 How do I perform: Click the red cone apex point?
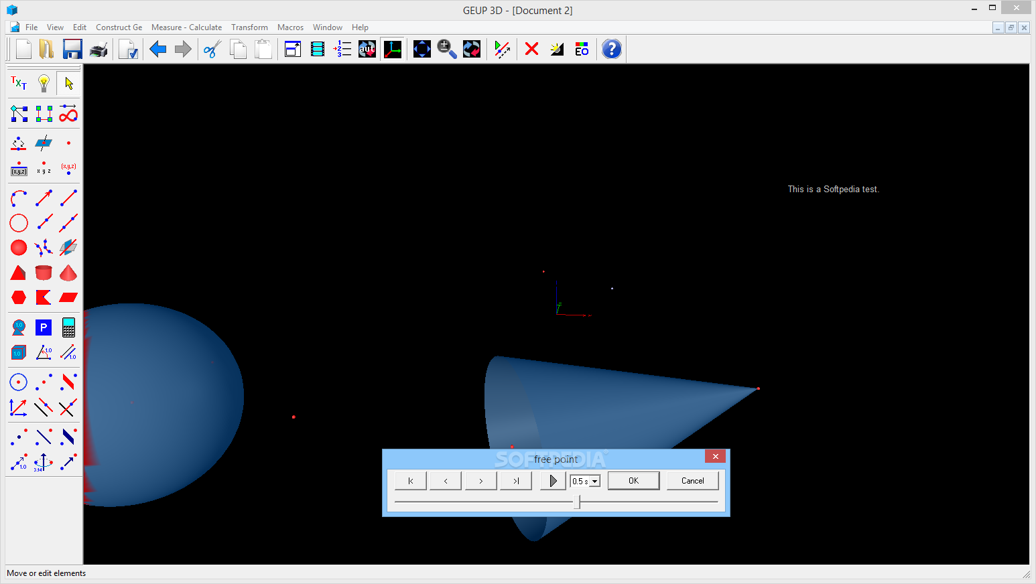(x=758, y=388)
